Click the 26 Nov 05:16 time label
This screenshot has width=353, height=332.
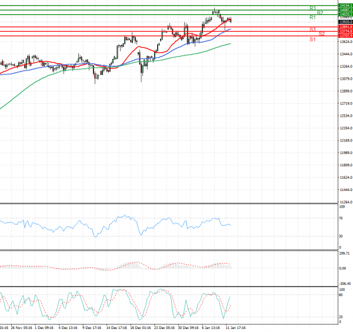point(21,328)
